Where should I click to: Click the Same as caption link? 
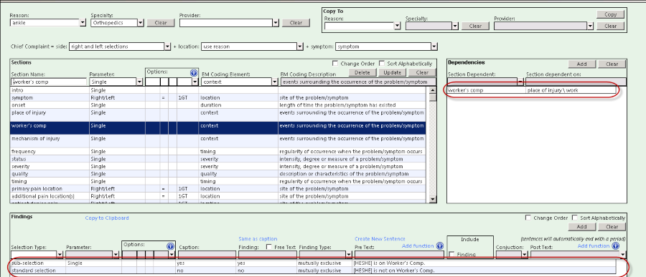[x=258, y=239]
